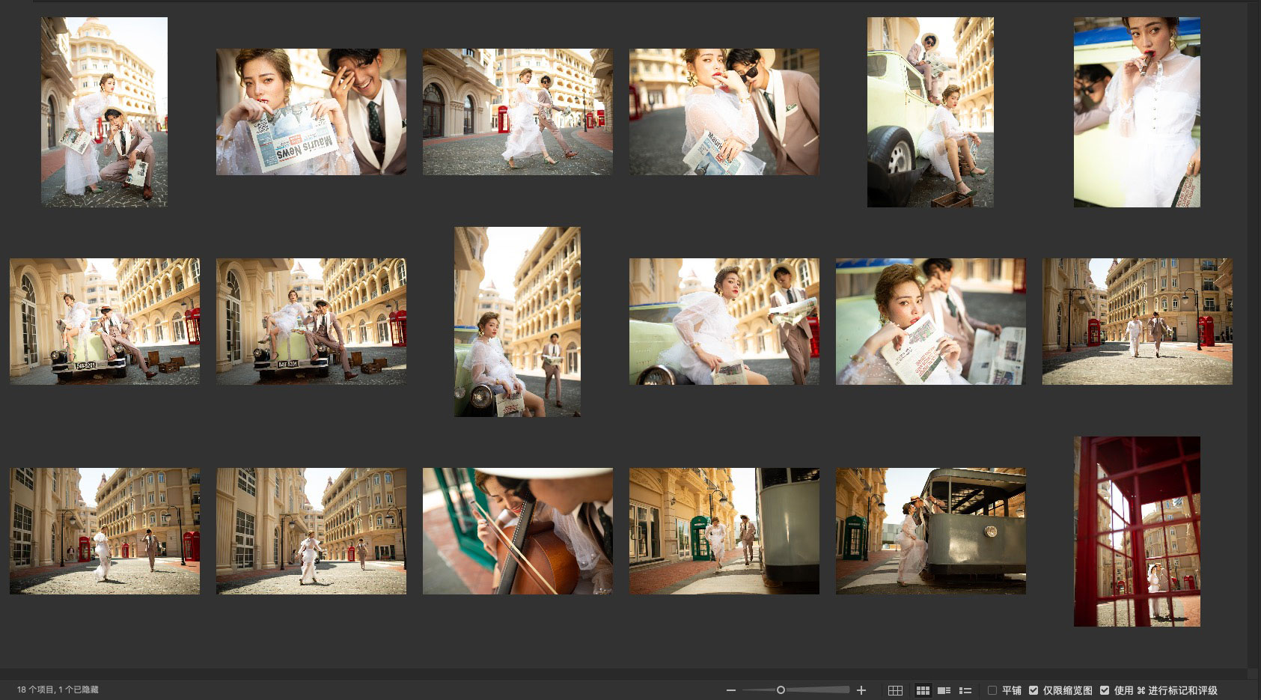1261x700 pixels.
Task: Select the red phone booth portrait photo
Action: click(x=1137, y=532)
